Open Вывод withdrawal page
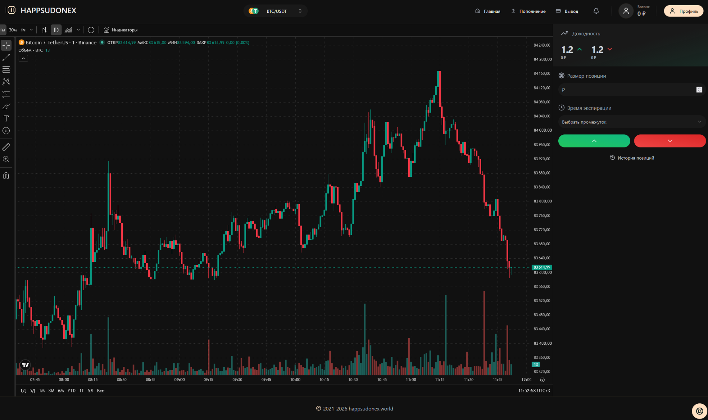Screen dimensions: 708x420 tap(567, 11)
